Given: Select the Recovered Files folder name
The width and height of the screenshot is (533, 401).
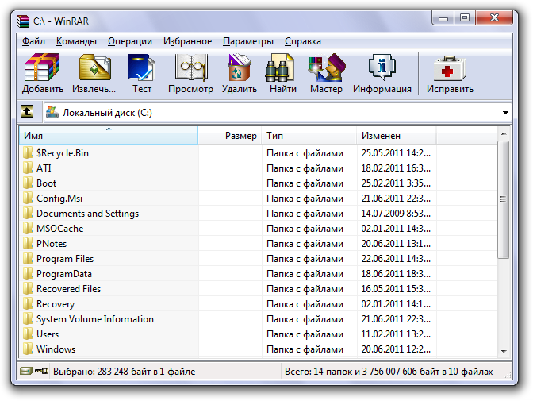Looking at the screenshot, I should click(x=69, y=289).
